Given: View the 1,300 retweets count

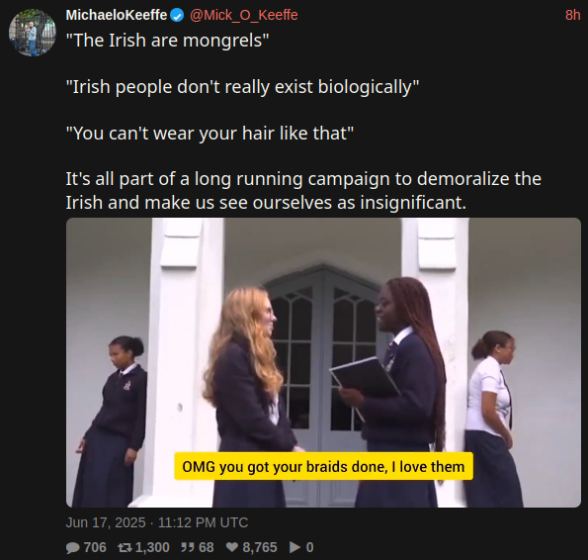Looking at the screenshot, I should (x=152, y=547).
